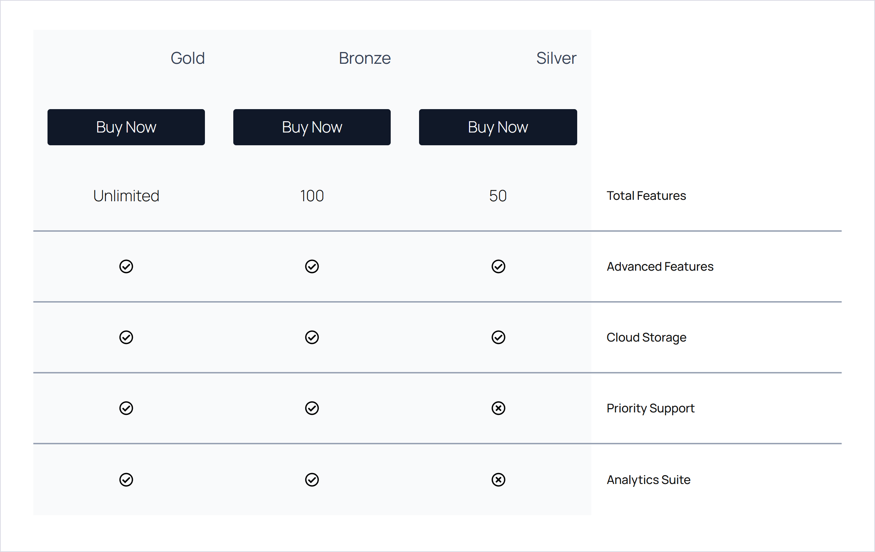
Task: Click the Unlimited value in Total Features row
Action: coord(126,196)
